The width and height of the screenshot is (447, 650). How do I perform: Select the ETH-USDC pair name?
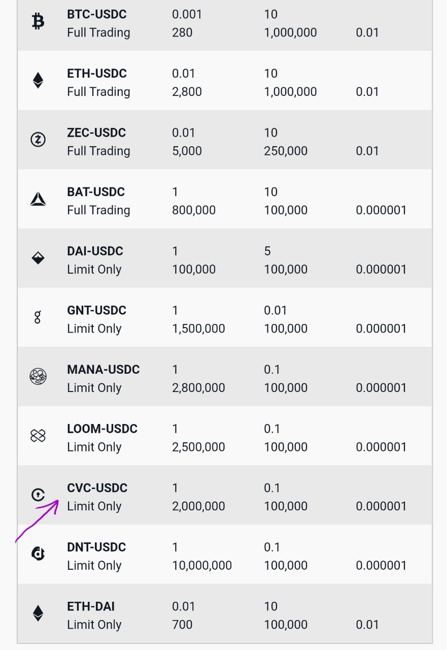point(96,74)
